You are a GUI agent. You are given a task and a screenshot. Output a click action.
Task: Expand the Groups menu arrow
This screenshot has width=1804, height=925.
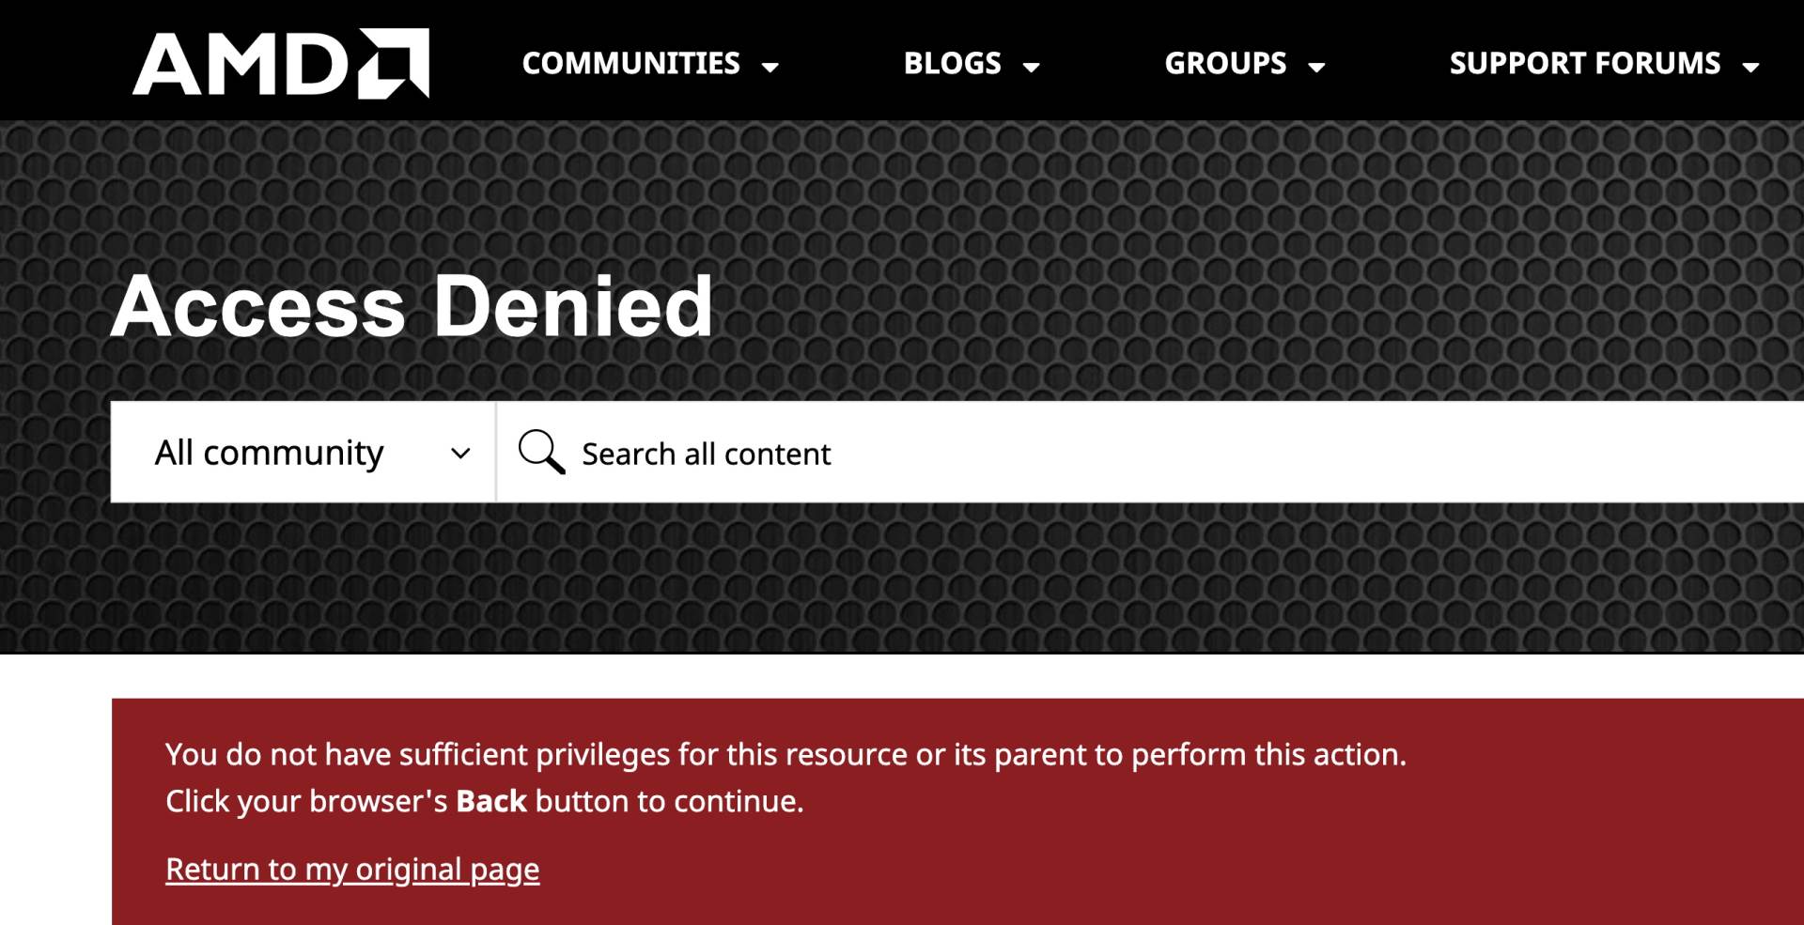point(1316,67)
